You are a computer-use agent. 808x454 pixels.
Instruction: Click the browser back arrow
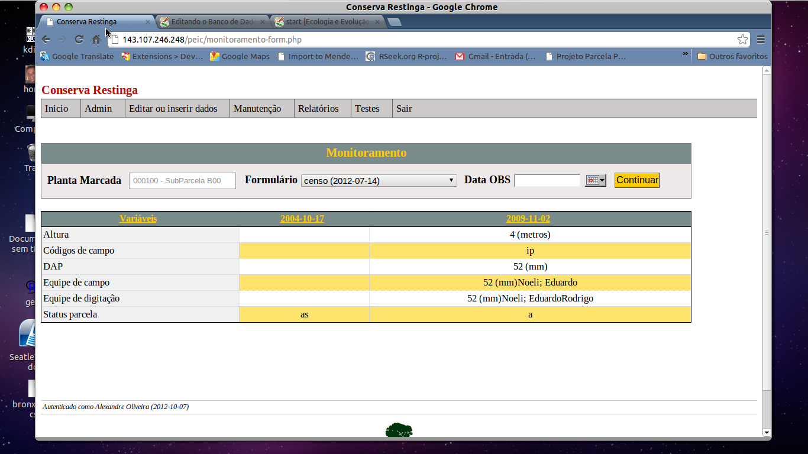(x=46, y=40)
